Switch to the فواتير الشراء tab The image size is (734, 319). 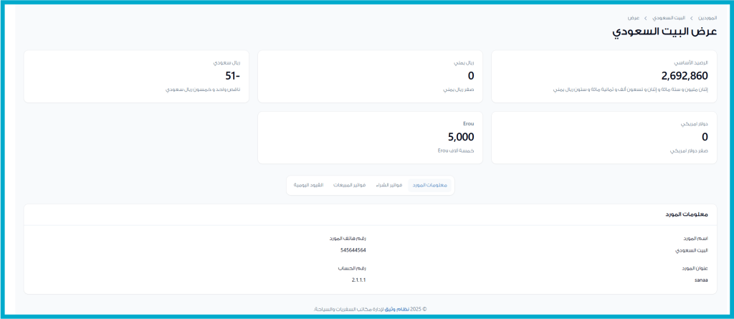(388, 186)
